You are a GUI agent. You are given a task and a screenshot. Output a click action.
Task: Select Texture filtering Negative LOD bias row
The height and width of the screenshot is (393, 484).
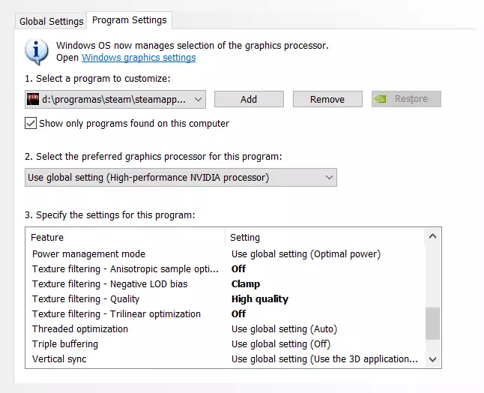110,284
